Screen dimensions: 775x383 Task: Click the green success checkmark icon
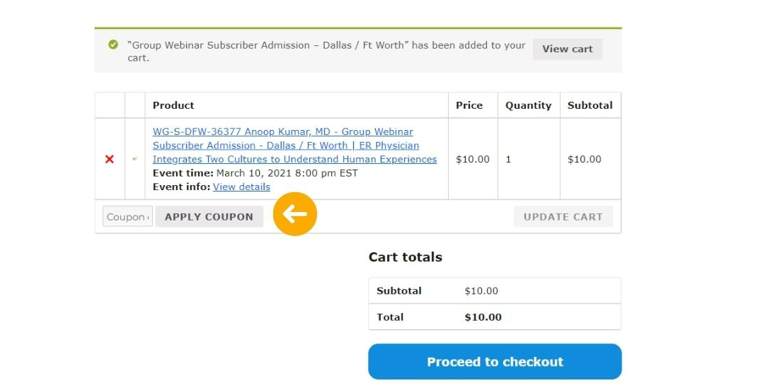[x=113, y=45]
